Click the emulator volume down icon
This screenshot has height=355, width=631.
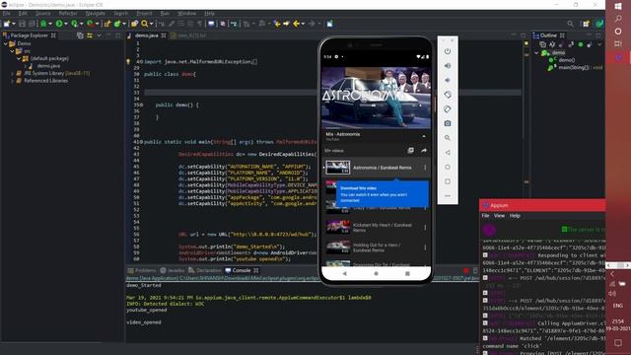[448, 80]
